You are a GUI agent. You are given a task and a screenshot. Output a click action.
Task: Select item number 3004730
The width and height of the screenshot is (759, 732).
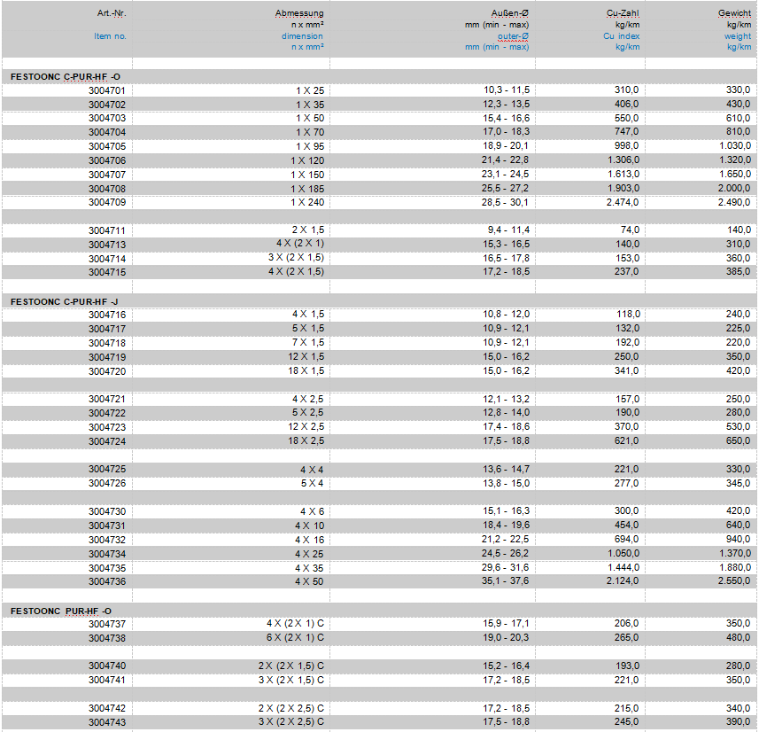(x=107, y=511)
